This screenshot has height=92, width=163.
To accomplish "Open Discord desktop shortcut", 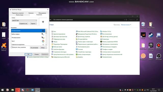I will 158,36.
